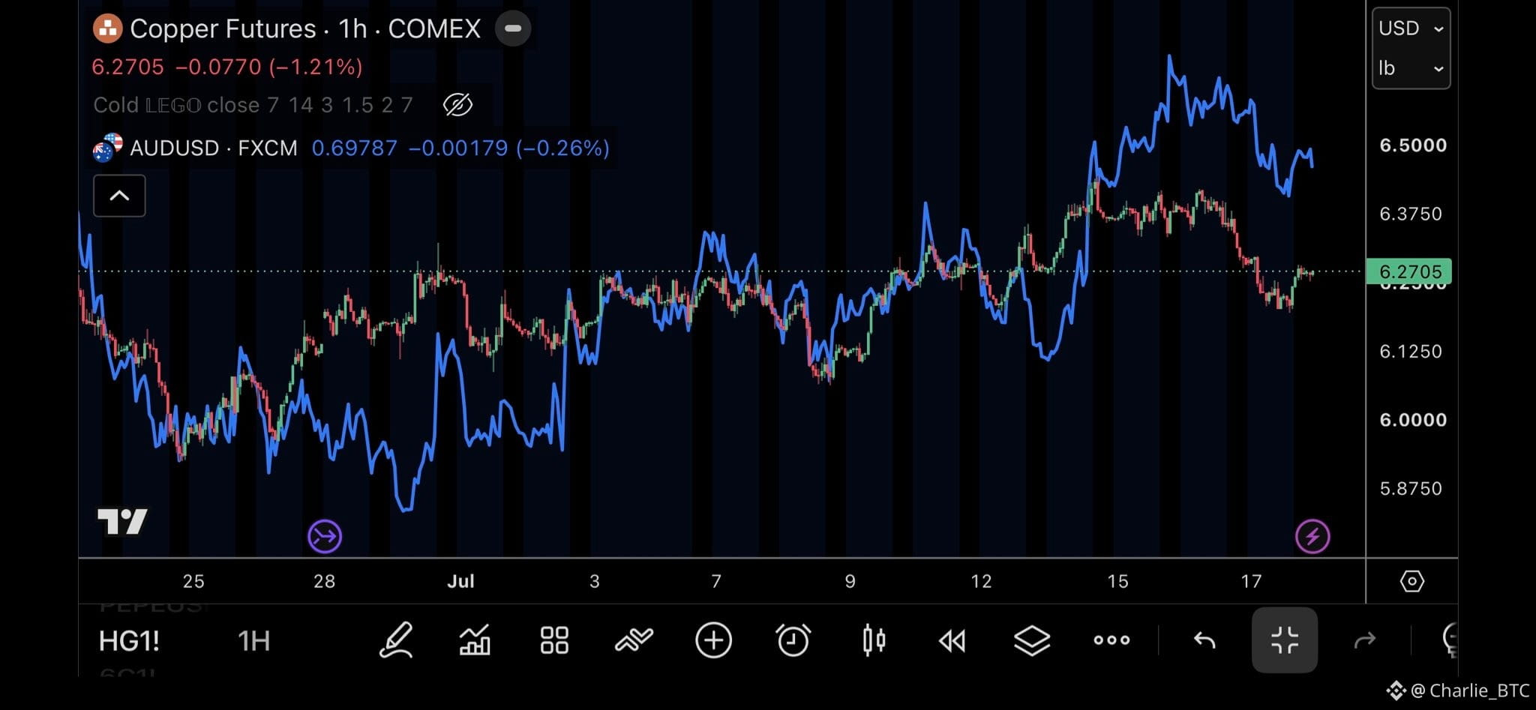
Task: Click the 6.3750 price axis label
Action: pyautogui.click(x=1411, y=214)
